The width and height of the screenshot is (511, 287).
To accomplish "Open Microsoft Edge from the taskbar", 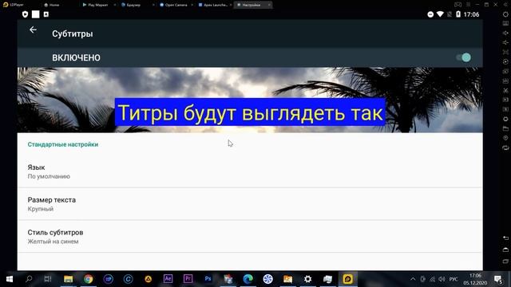I will pyautogui.click(x=248, y=279).
